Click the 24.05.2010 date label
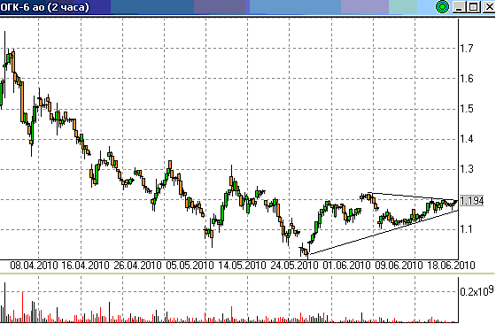Viewport: 496px width, 324px height. pyautogui.click(x=294, y=266)
